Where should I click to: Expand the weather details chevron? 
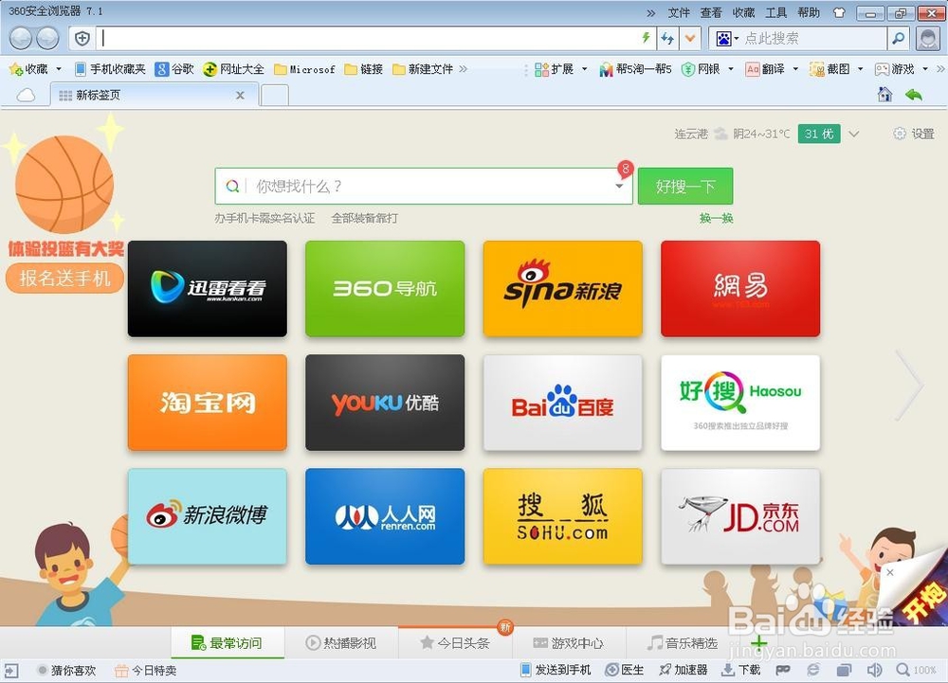click(854, 134)
